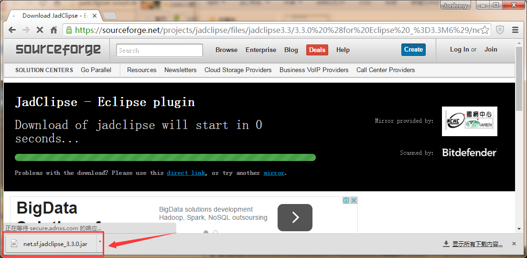Click the SourceForge search field
This screenshot has width=527, height=258.
click(160, 50)
